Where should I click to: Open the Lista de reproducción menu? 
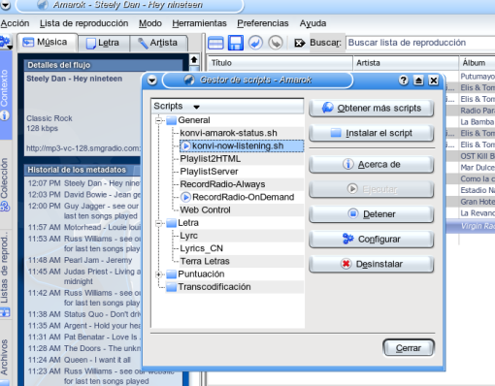coord(83,23)
